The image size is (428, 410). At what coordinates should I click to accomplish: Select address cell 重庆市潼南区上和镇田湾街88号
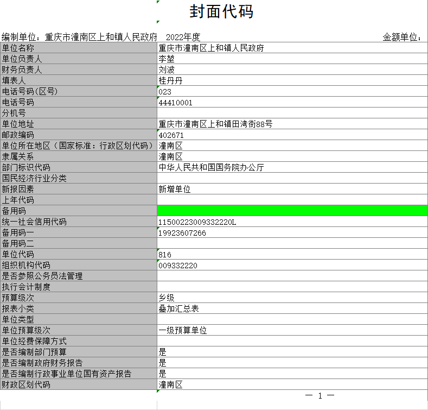(x=292, y=124)
